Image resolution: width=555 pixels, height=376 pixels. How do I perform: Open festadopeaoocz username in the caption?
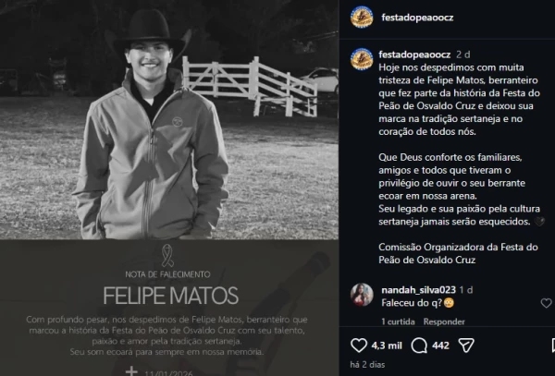point(414,55)
